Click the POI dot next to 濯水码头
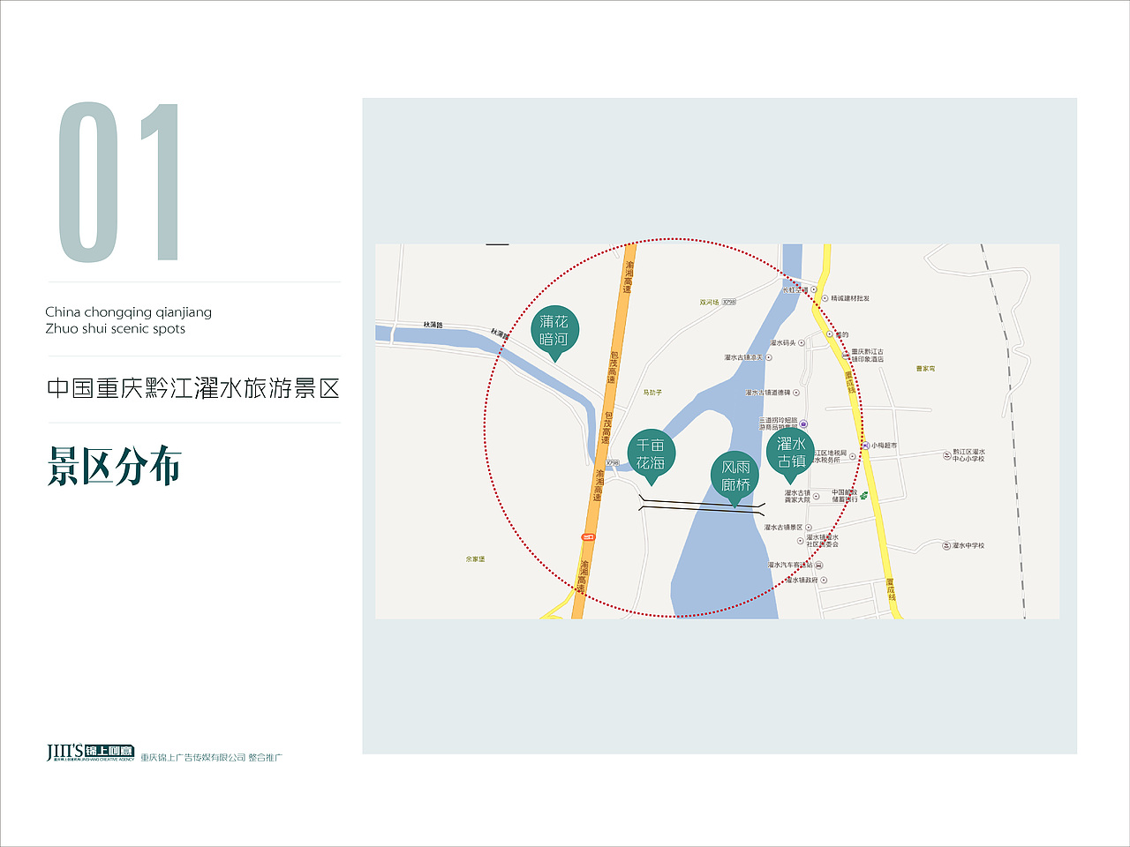Viewport: 1130px width, 847px height. pos(802,342)
